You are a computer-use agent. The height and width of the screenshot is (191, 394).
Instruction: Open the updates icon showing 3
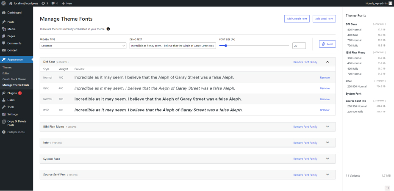(43, 3)
